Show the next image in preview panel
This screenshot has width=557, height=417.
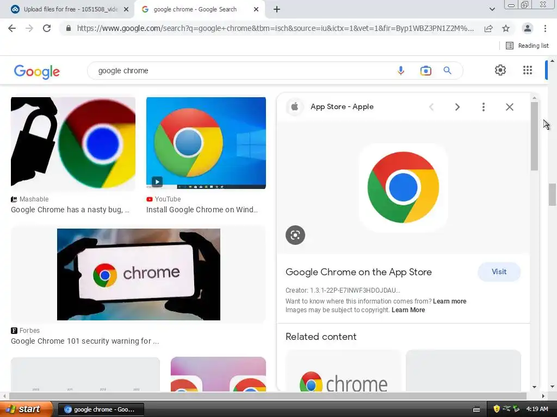457,107
